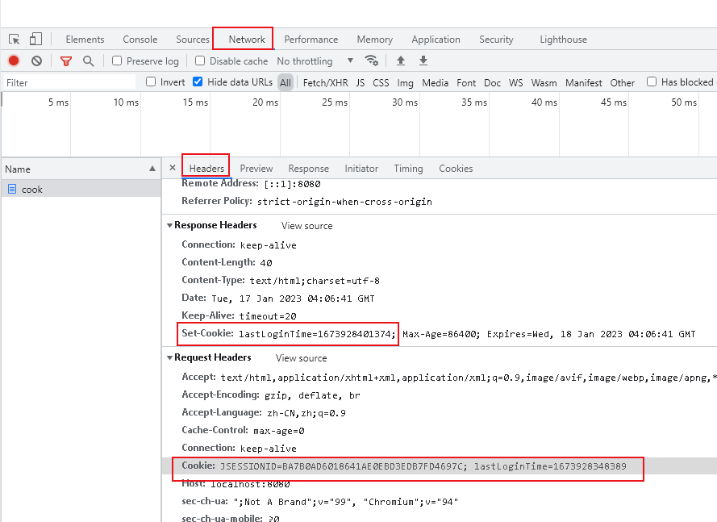This screenshot has width=717, height=522.
Task: Close the request details pane
Action: (x=173, y=168)
